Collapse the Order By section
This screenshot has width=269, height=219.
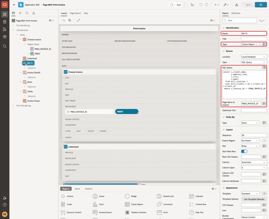(x=224, y=117)
